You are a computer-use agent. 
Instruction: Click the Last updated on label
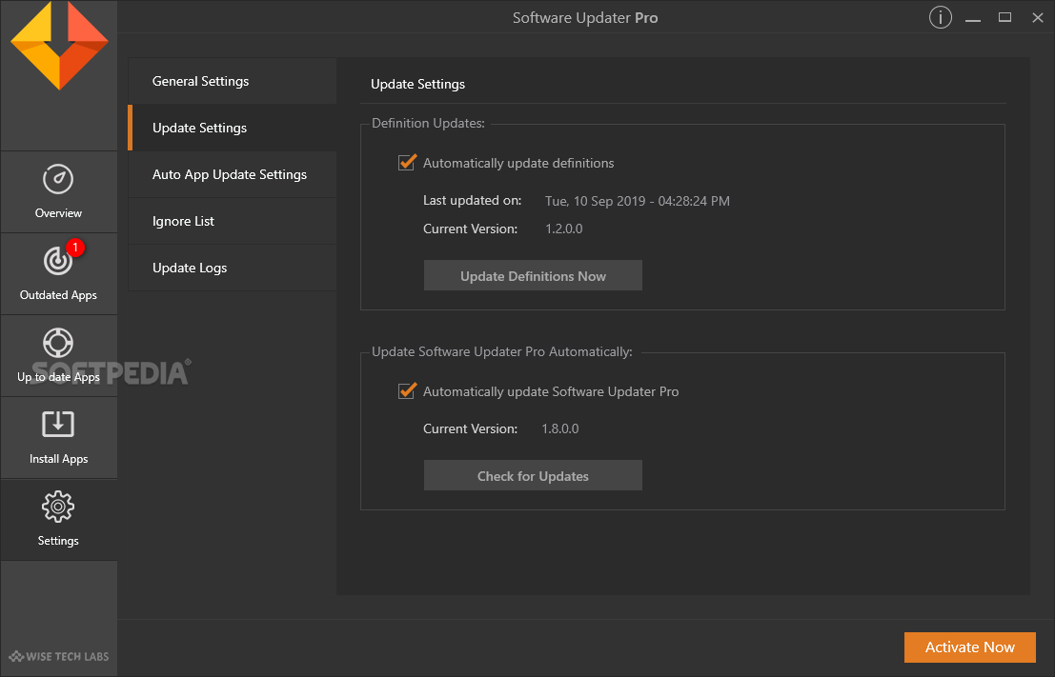pyautogui.click(x=473, y=200)
